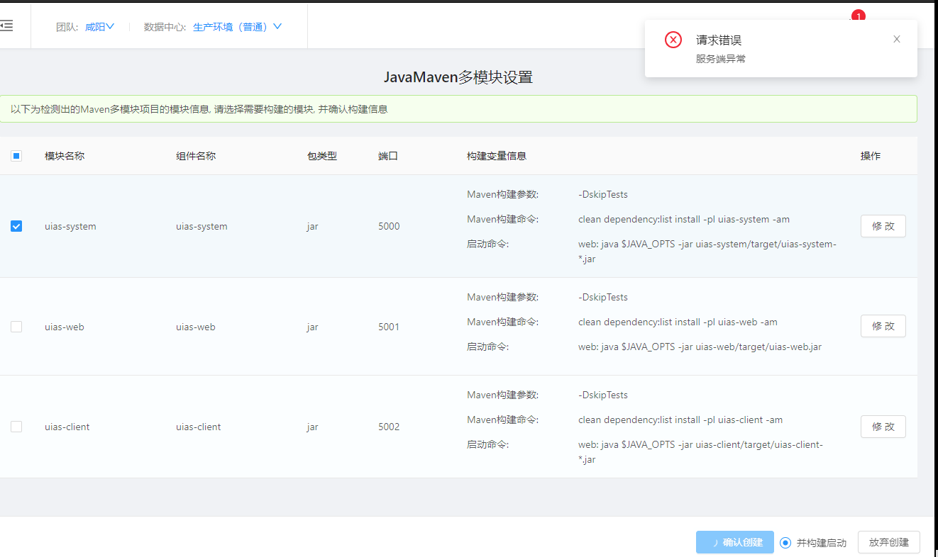Open notifications via the red badge showing 1
938x557 pixels.
[859, 15]
